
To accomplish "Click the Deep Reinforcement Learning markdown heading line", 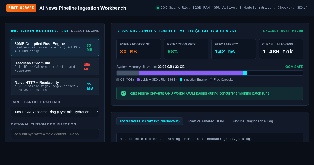I will (186, 139).
